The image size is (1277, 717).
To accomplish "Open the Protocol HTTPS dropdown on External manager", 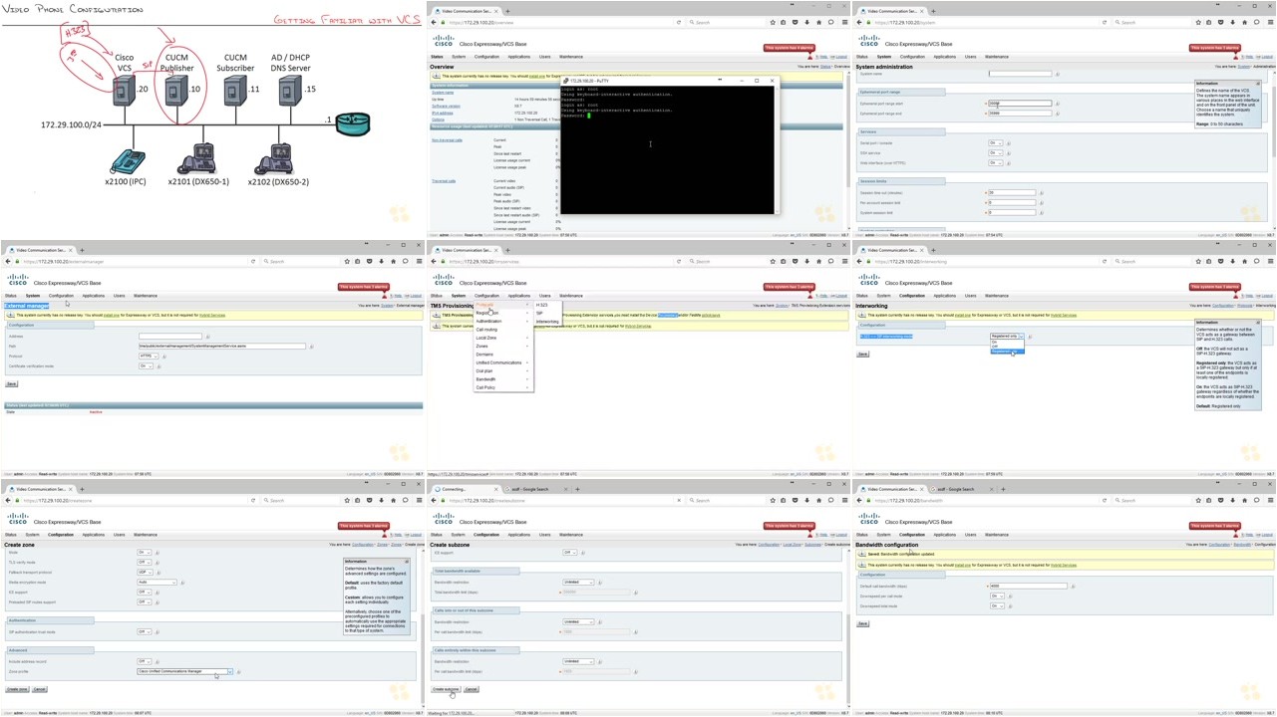I will 147,356.
